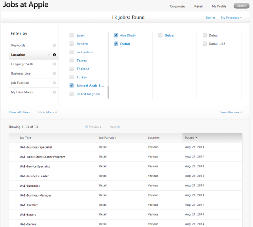
Task: Open the UAE-Business Leader job
Action: point(34,176)
